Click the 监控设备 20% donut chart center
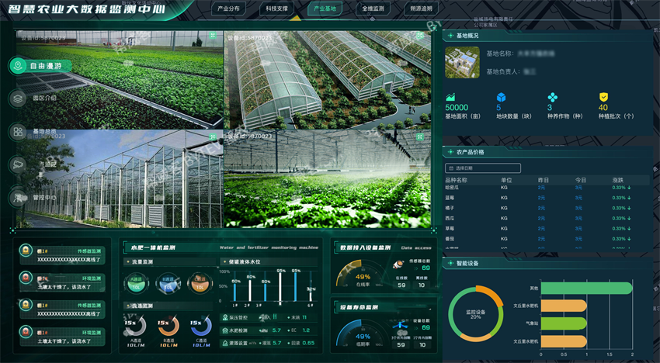Viewport: 660px width, 363px height. [476, 314]
